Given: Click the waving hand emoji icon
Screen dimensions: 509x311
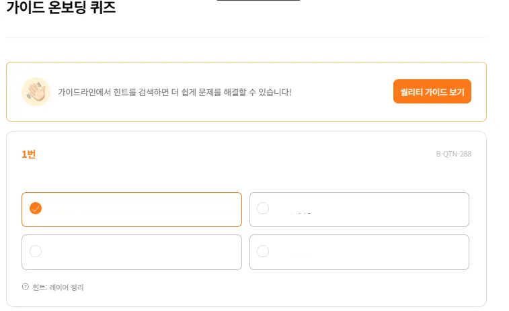Looking at the screenshot, I should [36, 92].
